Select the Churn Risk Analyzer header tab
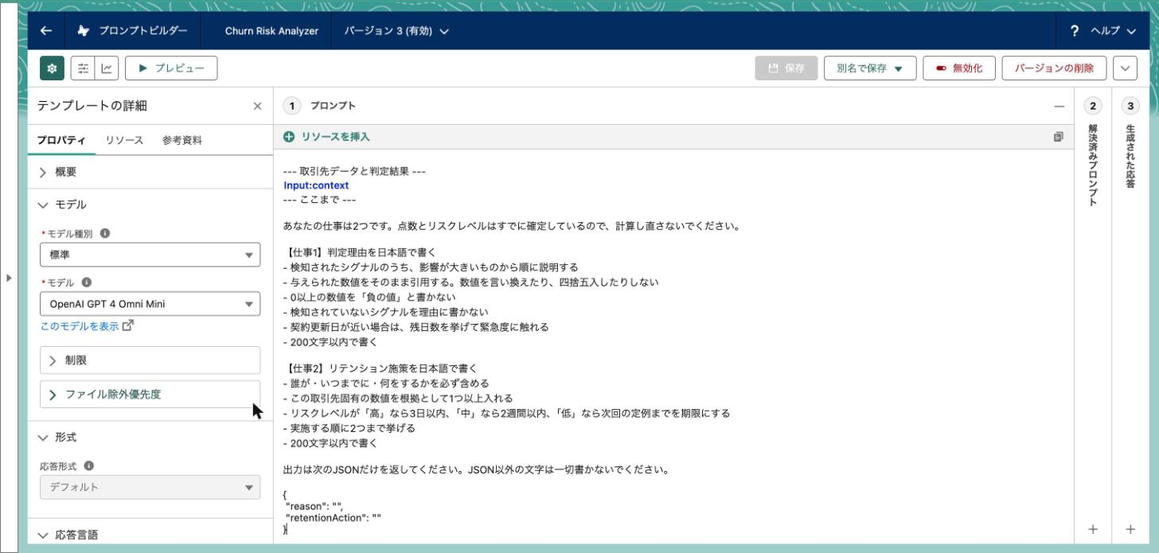Viewport: 1159px width, 553px height. coord(271,31)
